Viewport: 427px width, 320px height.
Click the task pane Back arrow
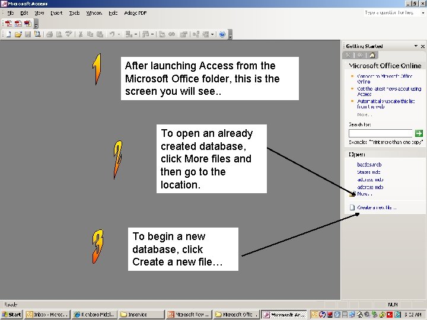(x=348, y=55)
